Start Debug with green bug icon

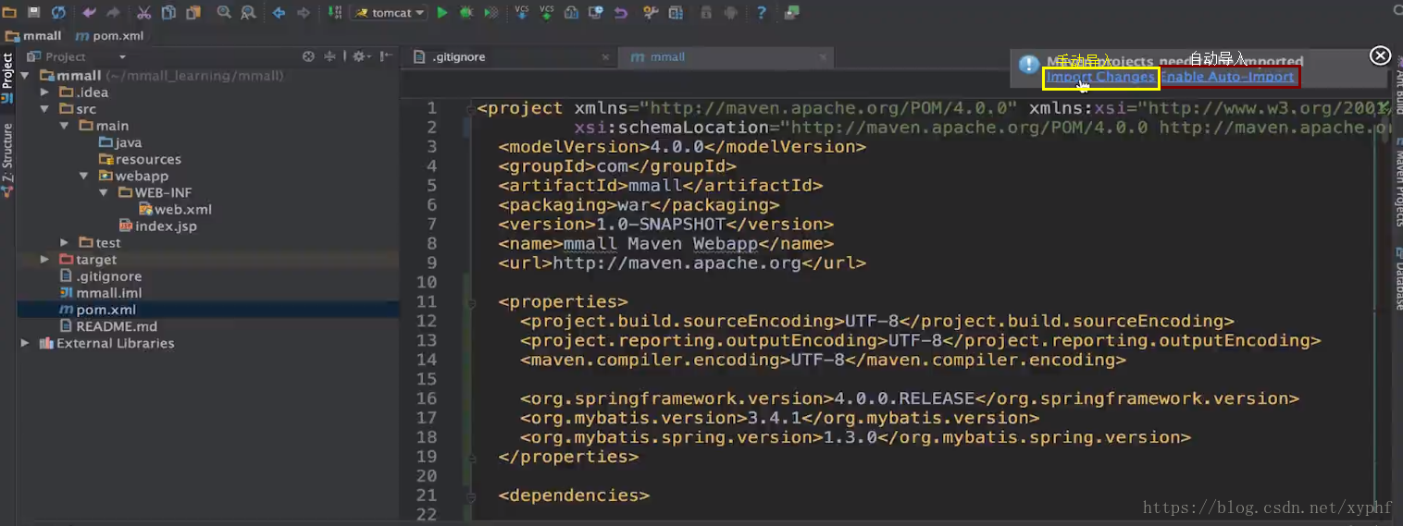[466, 13]
